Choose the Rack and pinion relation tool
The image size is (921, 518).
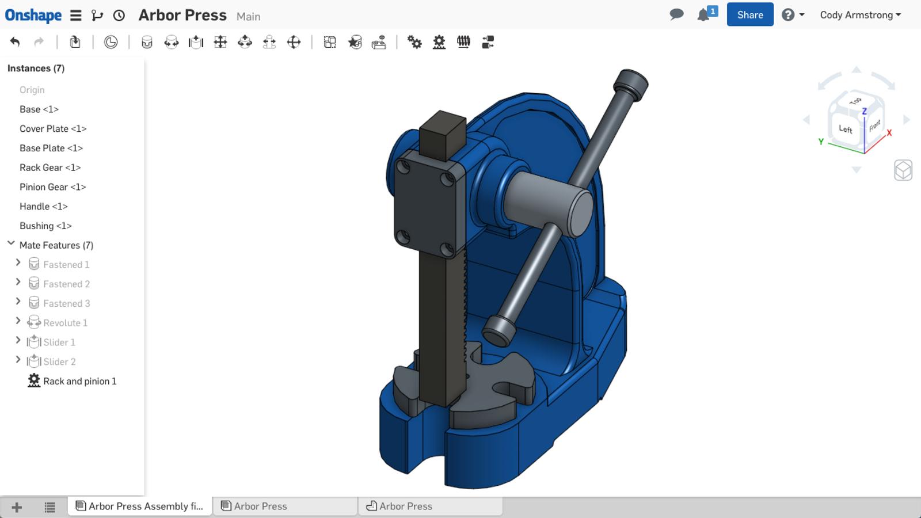tap(439, 42)
